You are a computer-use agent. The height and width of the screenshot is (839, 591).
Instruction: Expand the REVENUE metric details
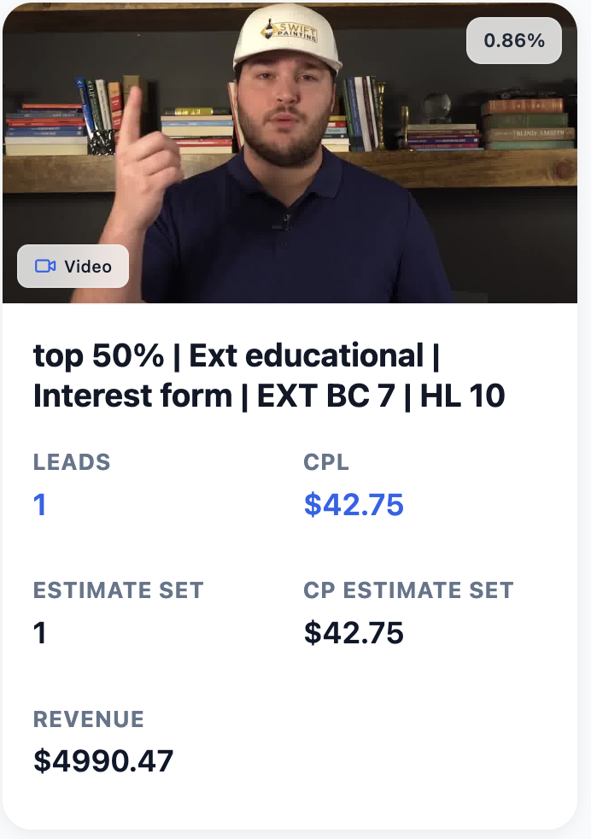102,760
